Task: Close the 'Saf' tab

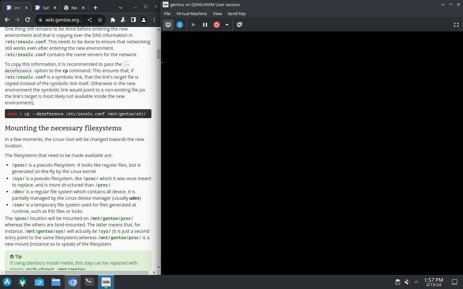Action: coord(55,8)
